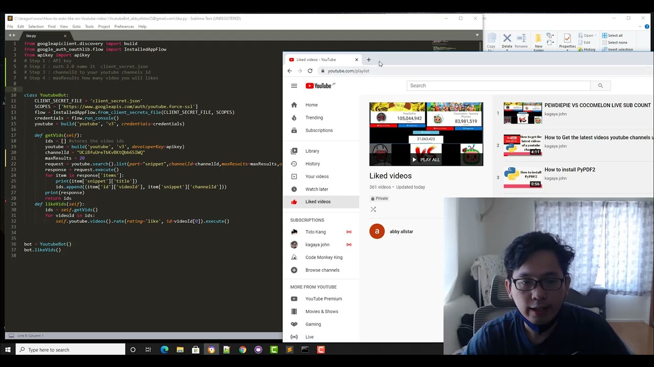Close the Liked videos browser tab
The image size is (654, 367).
point(357,60)
